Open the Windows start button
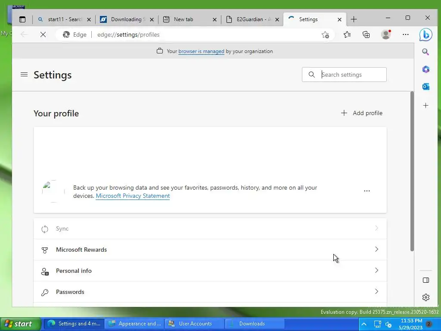The width and height of the screenshot is (441, 331). coord(20,324)
